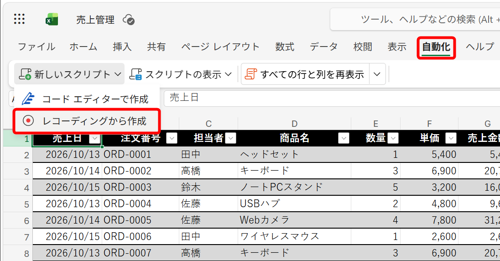Click quantity cell 5 in row 4
This screenshot has width=500, height=261.
point(375,187)
